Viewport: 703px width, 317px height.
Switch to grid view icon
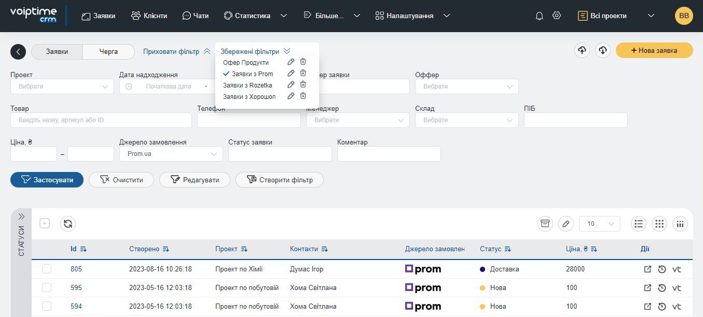coord(659,224)
